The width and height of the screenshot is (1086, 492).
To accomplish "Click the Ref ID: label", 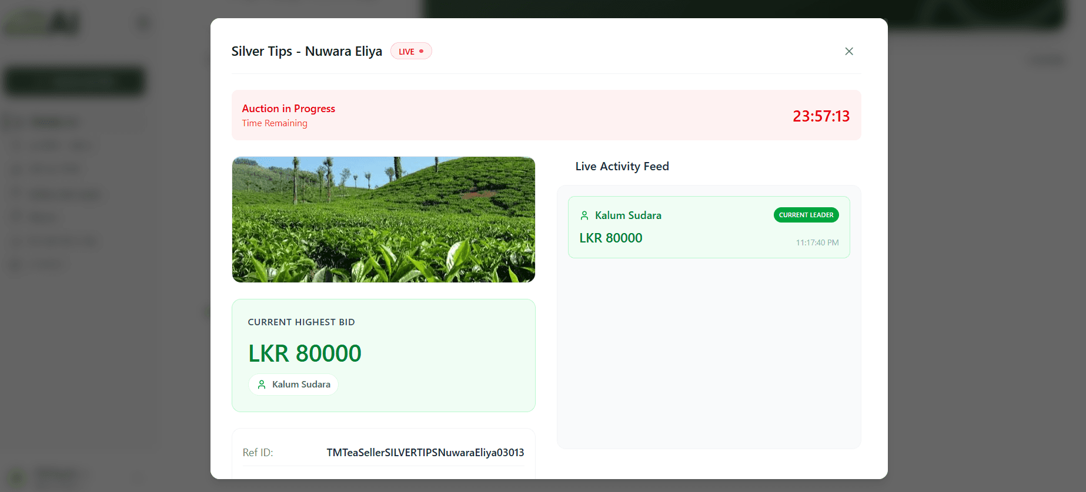I will [x=258, y=453].
